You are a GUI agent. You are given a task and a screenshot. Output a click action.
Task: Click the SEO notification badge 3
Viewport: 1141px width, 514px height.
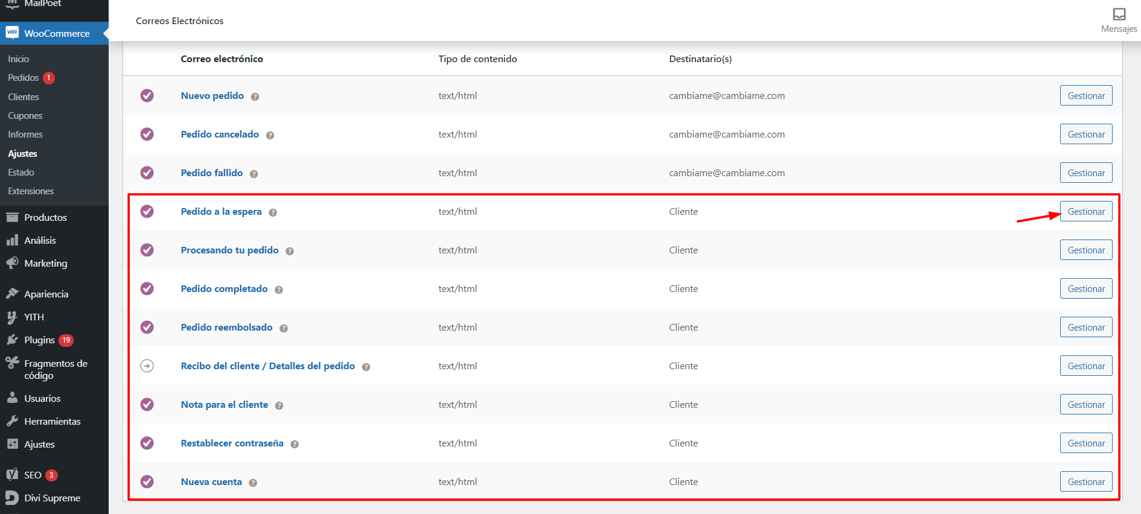click(x=51, y=475)
